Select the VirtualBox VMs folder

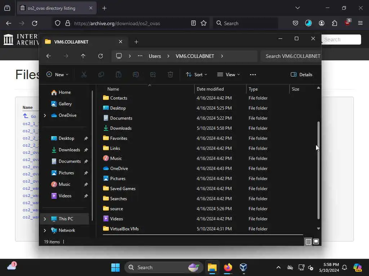124,229
